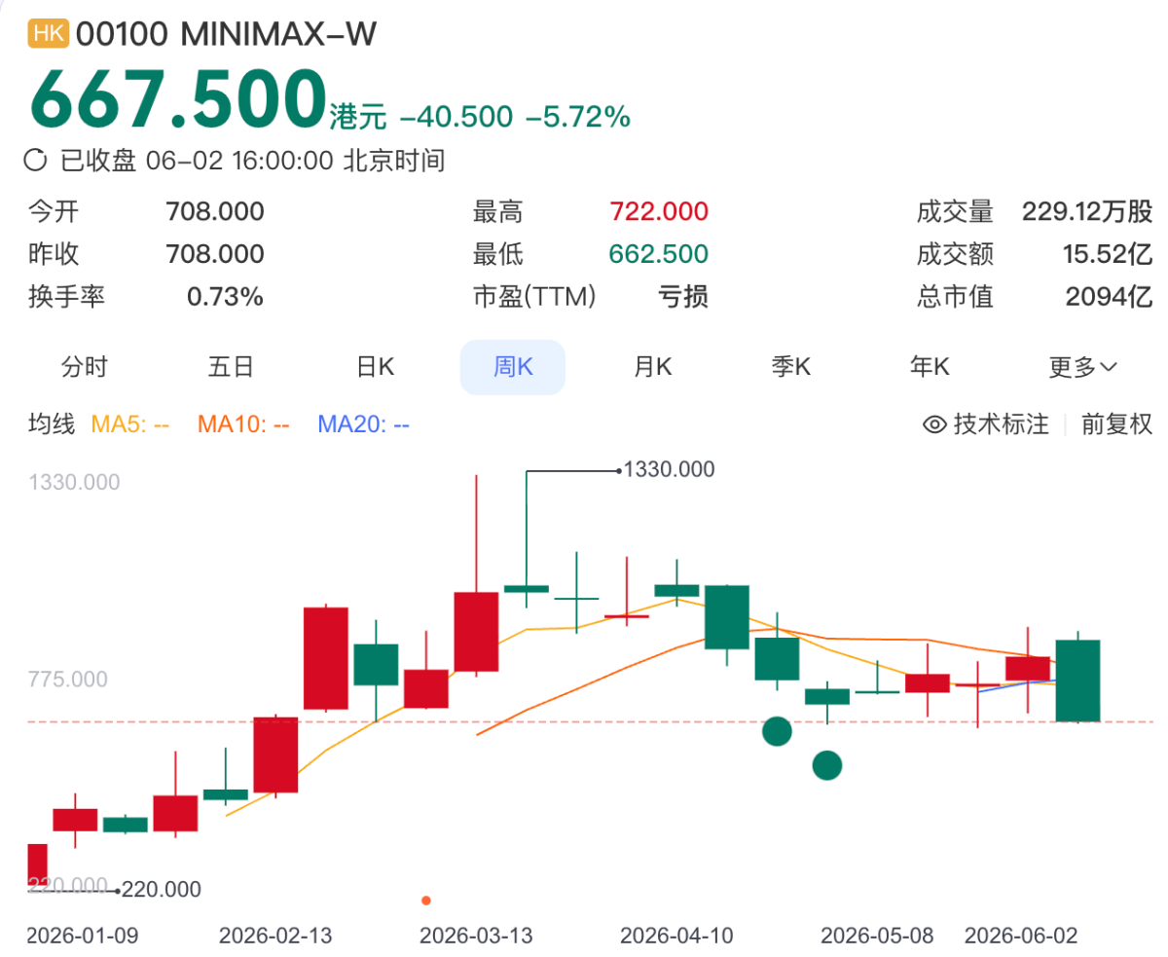Viewport: 1168px width, 957px height.
Task: Click the 2026-06-02 date axis label
Action: [1021, 936]
